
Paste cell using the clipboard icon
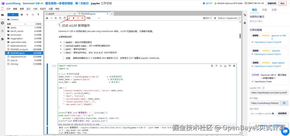pyautogui.click(x=64, y=18)
